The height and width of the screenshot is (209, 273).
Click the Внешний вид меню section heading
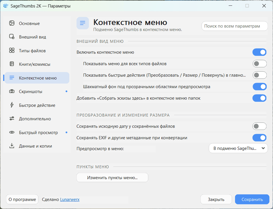tap(100, 41)
